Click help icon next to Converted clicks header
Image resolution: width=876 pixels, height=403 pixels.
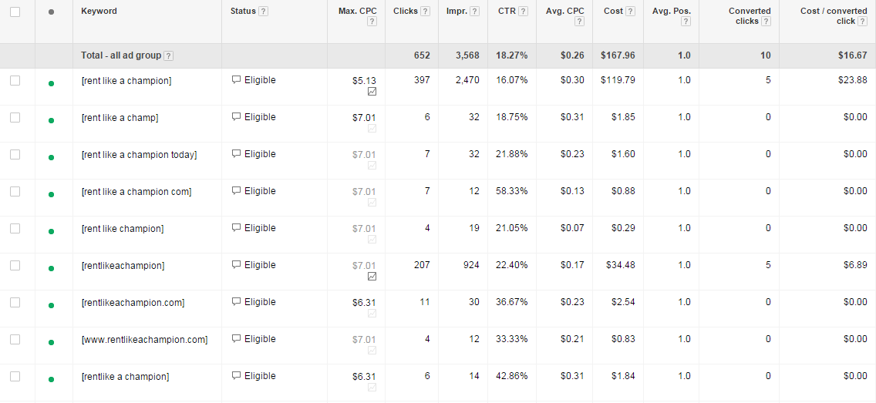tap(766, 22)
